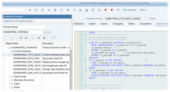
Task: Open the command field dropdown
Action: (24, 10)
